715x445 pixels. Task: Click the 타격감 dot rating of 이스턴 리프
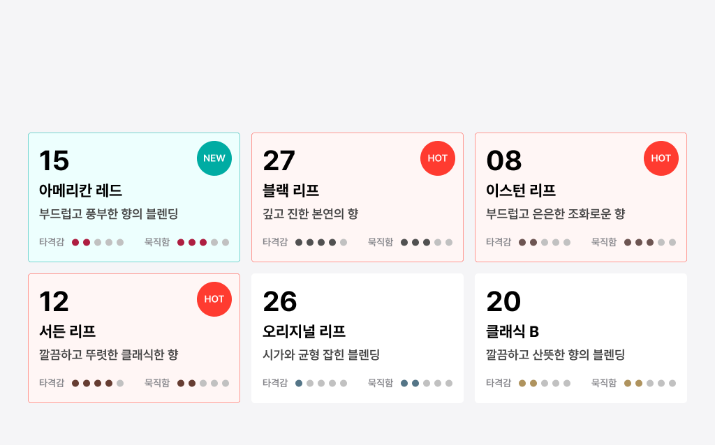pos(545,242)
